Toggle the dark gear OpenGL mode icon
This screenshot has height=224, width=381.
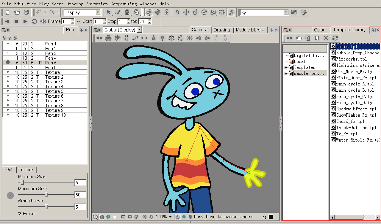pyautogui.click(x=102, y=217)
